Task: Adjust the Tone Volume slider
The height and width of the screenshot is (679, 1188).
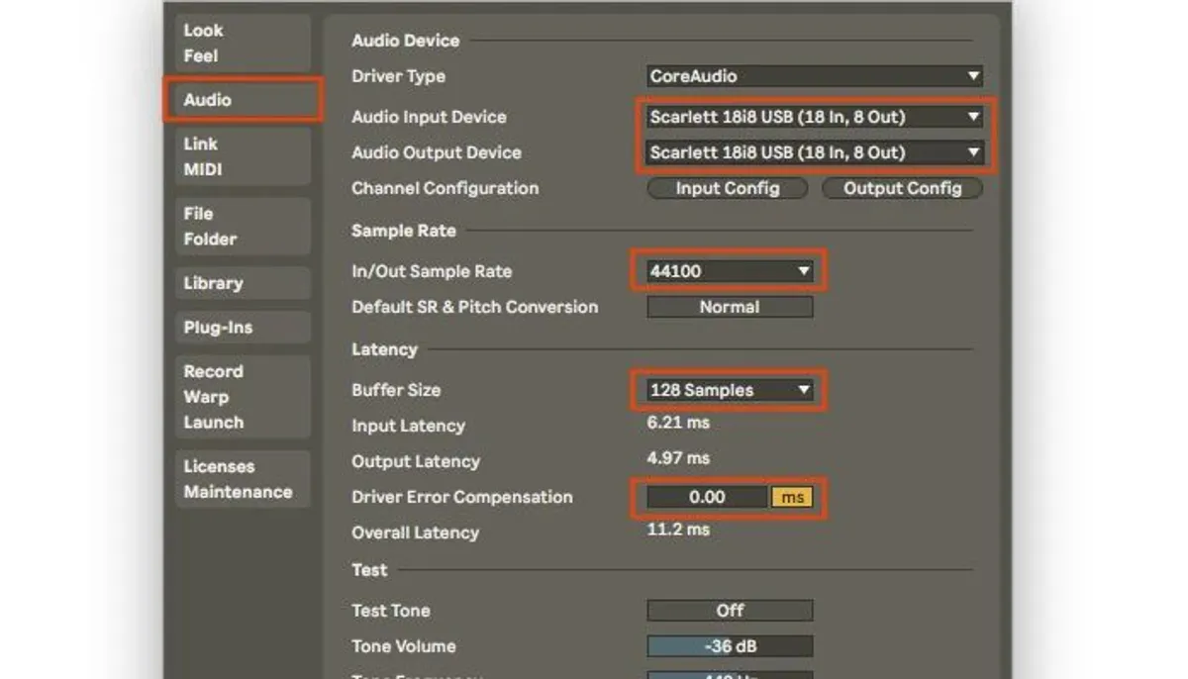Action: [729, 645]
